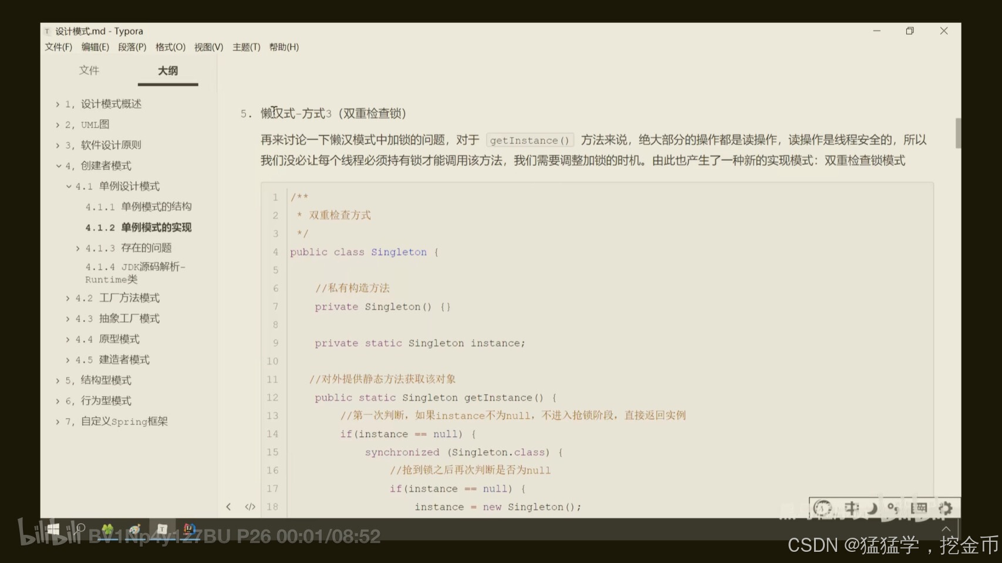Toggle IME half-moon full/half width icon
Screen dimensions: 1002x563
point(873,508)
